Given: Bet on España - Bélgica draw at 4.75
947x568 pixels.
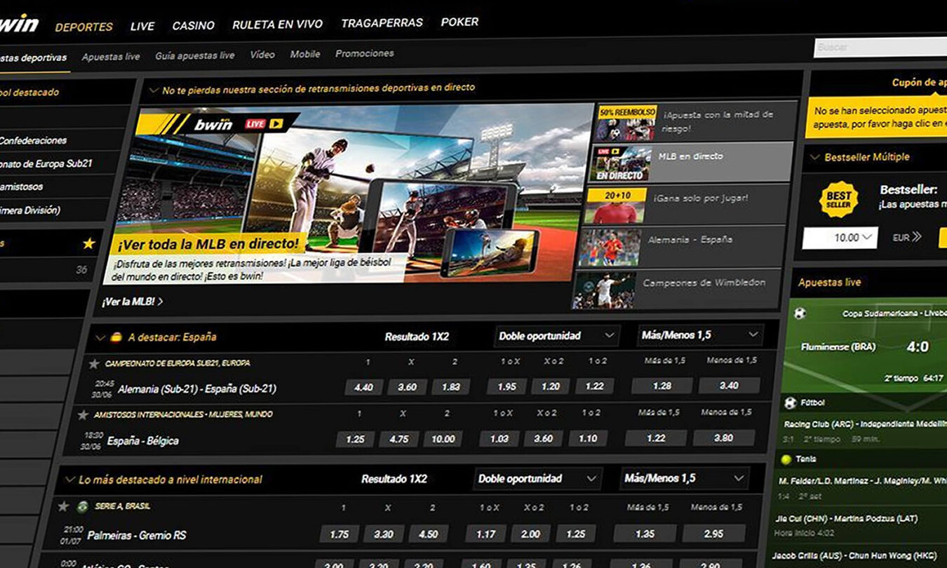Looking at the screenshot, I should point(398,439).
